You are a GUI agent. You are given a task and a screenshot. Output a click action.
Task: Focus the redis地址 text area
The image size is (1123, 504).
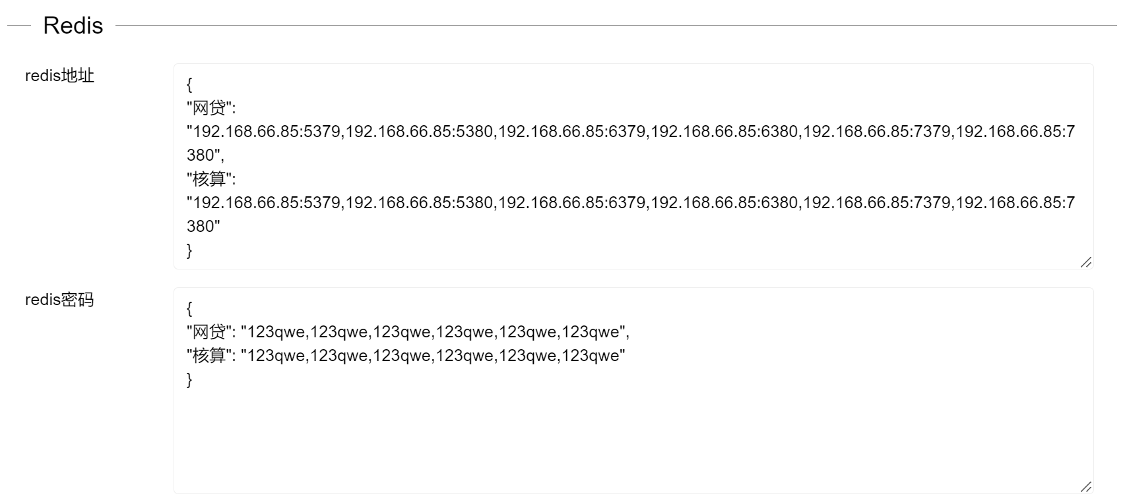pos(633,167)
